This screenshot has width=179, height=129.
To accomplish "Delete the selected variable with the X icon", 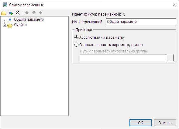I will (17, 13).
